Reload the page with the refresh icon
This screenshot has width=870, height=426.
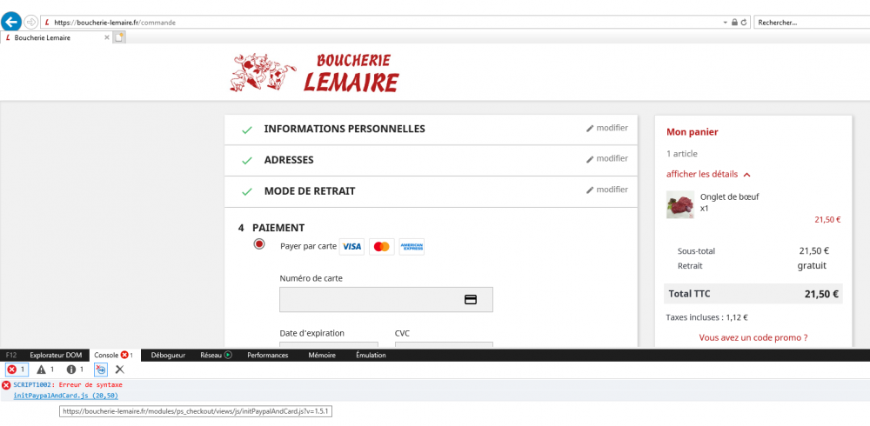point(744,23)
